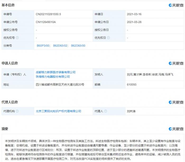Click the inventor names starting with 刘元
The height and width of the screenshot is (162, 185).
click(150, 75)
